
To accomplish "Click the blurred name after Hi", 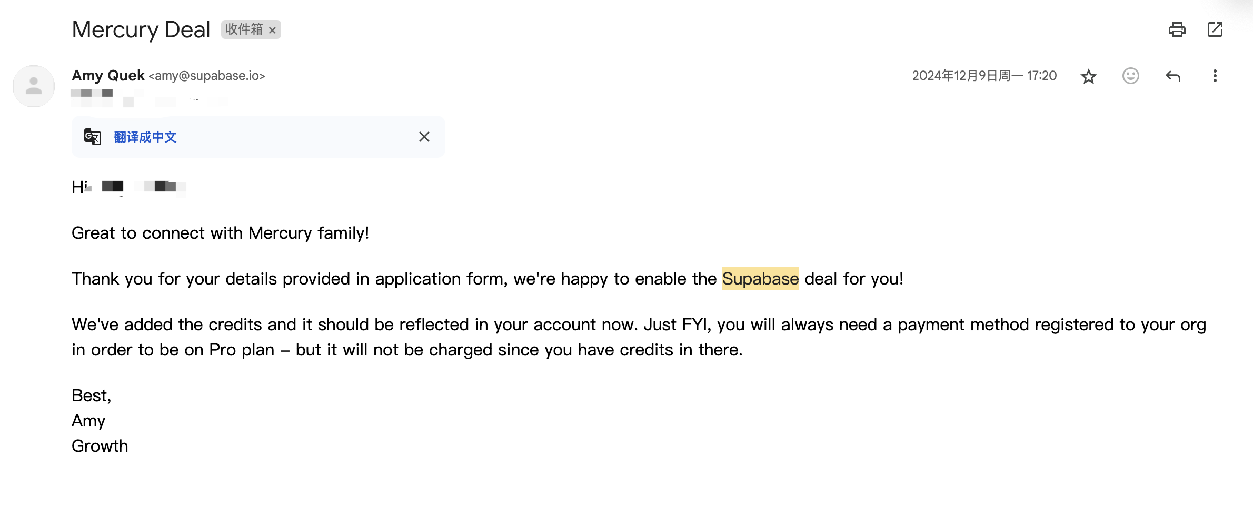I will (x=140, y=187).
